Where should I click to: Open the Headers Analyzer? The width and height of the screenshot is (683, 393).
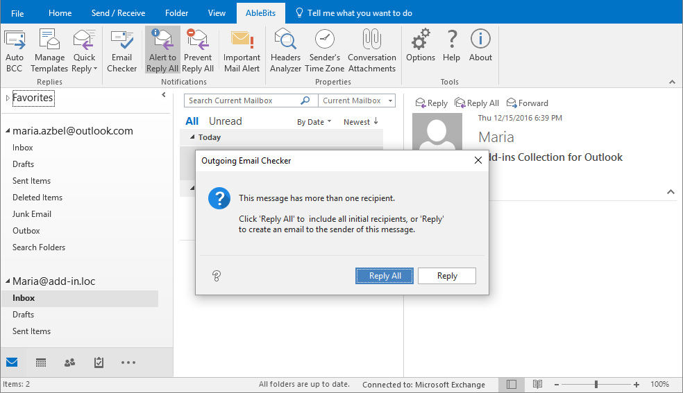[285, 51]
